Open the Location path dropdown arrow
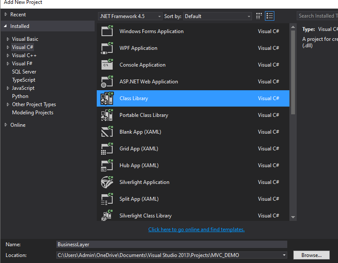The height and width of the screenshot is (263, 338). [284, 255]
